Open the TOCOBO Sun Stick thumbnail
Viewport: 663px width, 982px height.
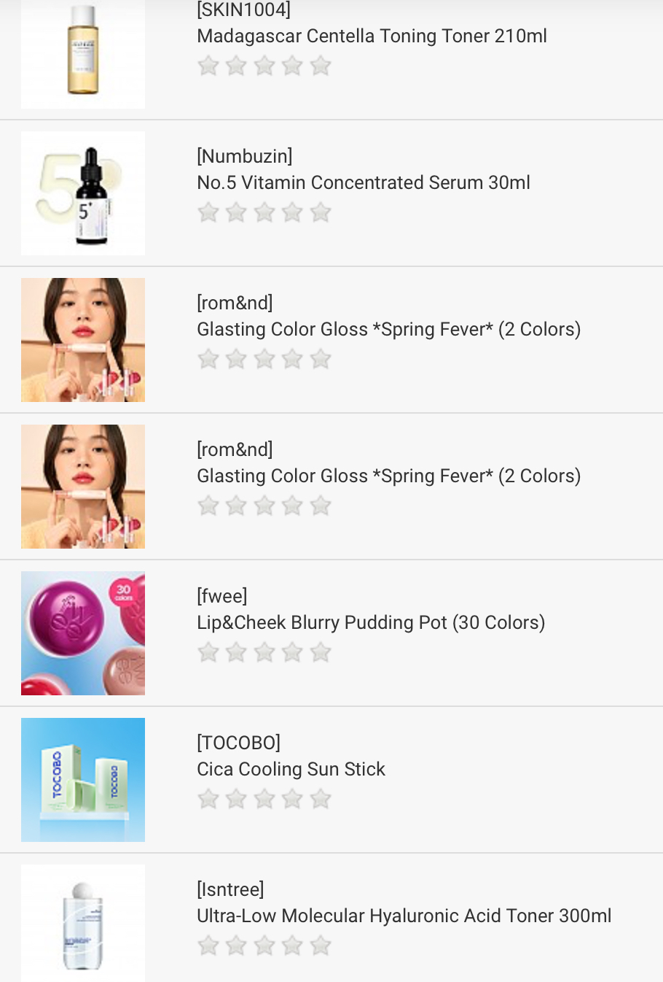[x=83, y=780]
